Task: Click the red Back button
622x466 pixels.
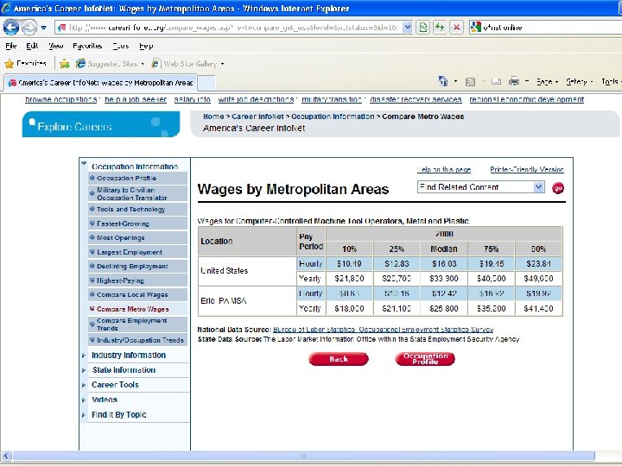Action: tap(339, 359)
